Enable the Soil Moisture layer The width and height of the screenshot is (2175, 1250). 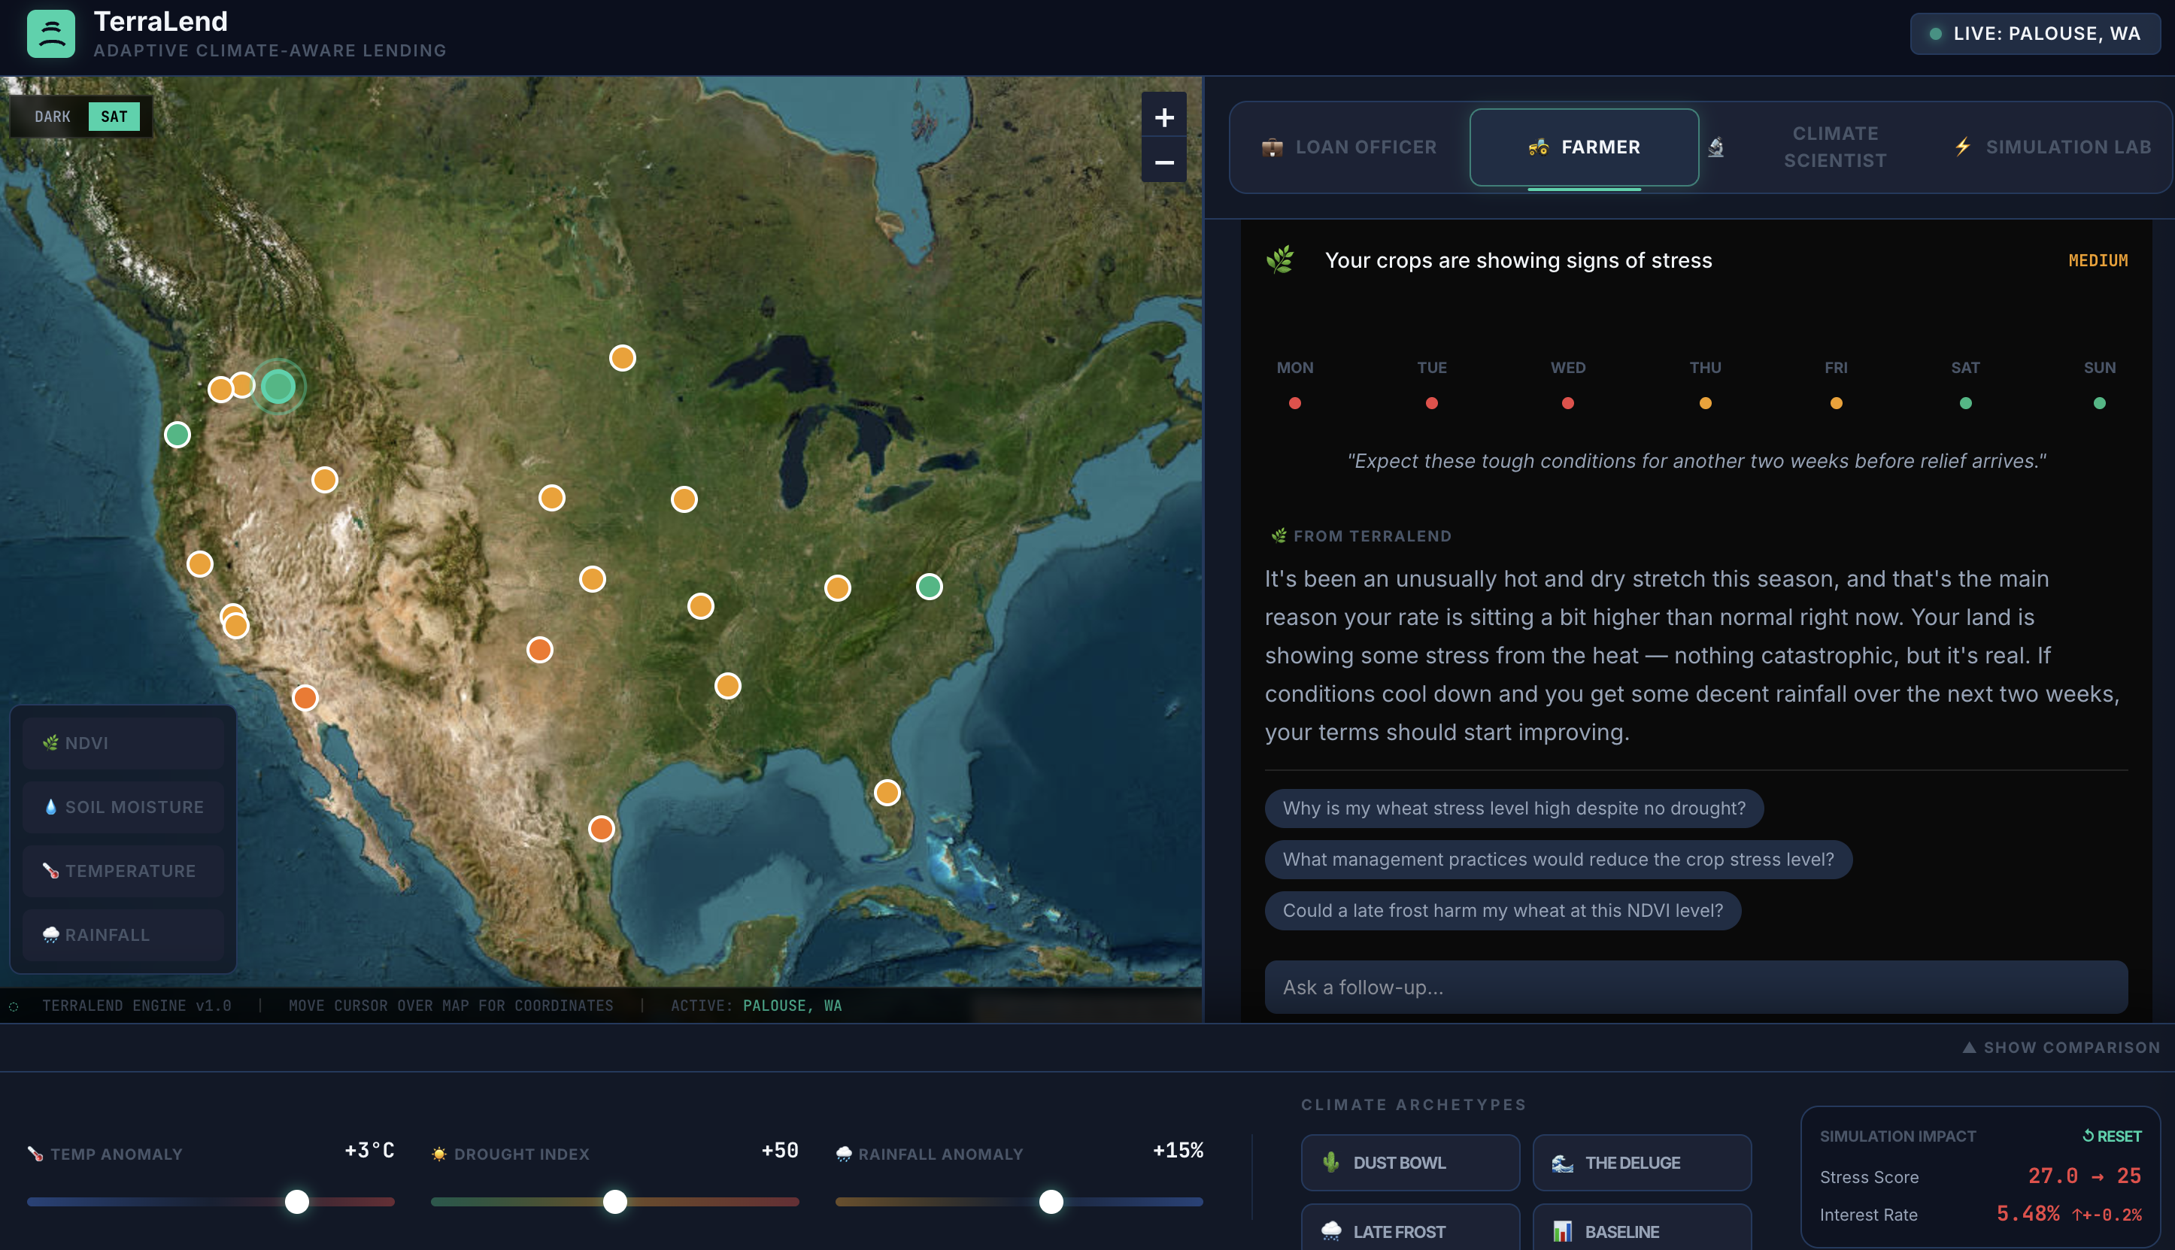tap(123, 807)
